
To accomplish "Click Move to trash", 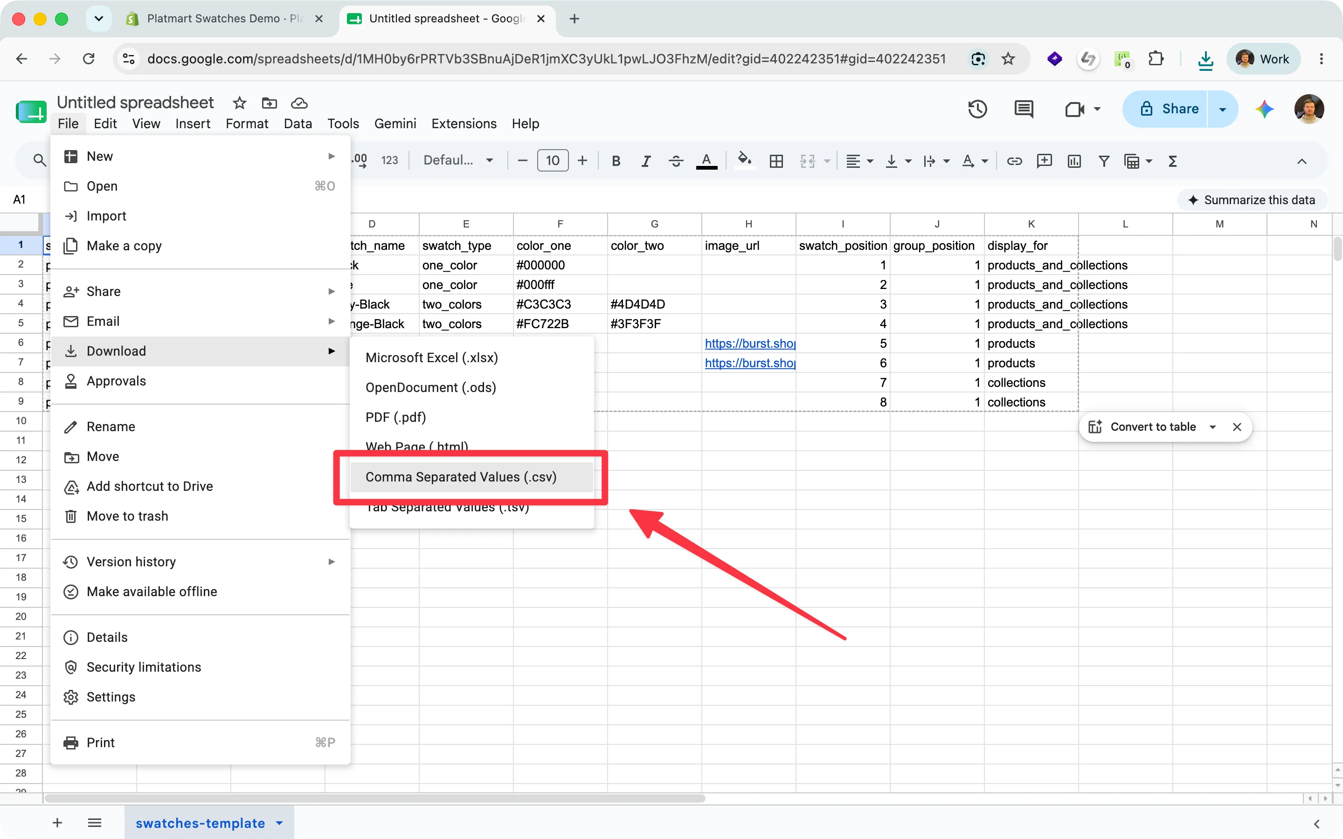I will [x=200, y=516].
